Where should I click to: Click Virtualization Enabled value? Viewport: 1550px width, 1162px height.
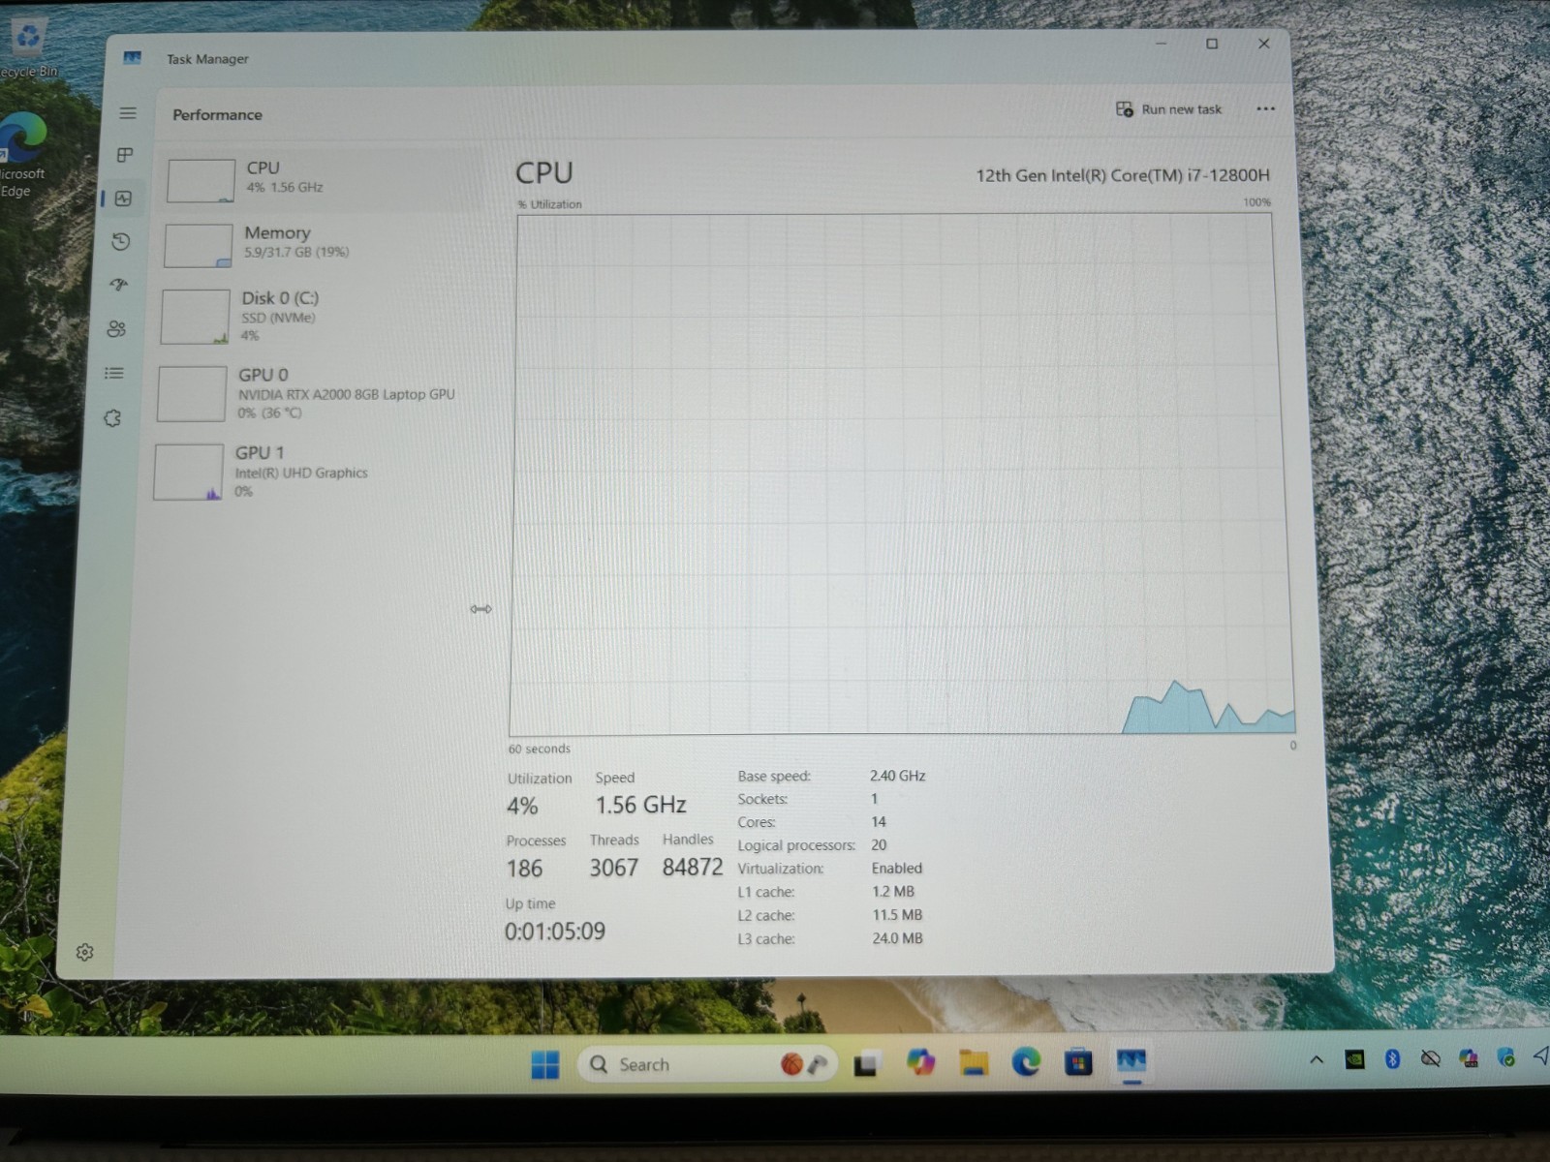tap(896, 869)
